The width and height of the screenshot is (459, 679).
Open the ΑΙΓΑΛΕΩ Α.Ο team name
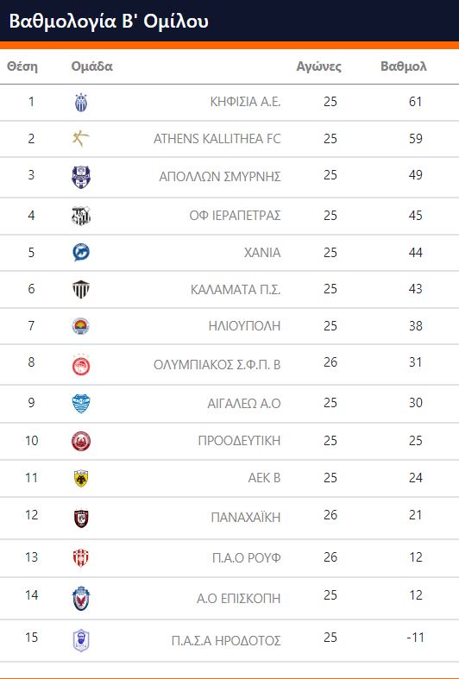pyautogui.click(x=244, y=404)
